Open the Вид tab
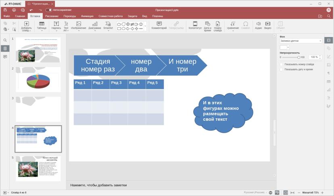Viewport: 334px width, 196px height. point(145,16)
